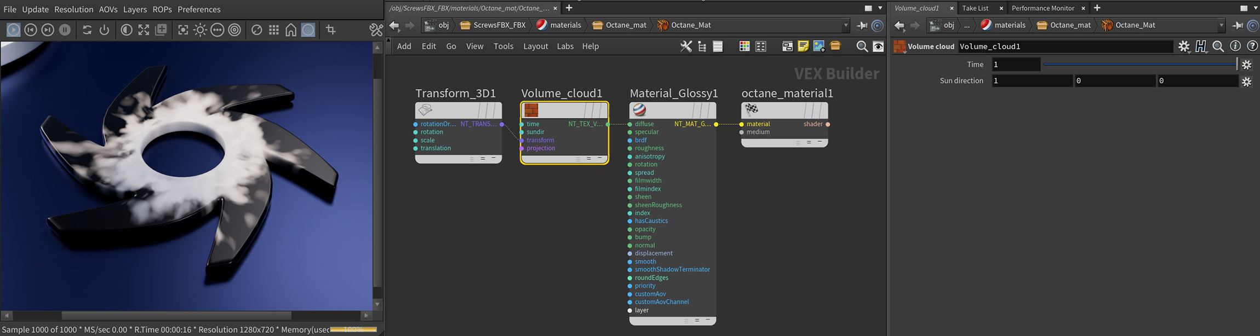
Task: Open the network editor search magnifier
Action: (x=862, y=47)
